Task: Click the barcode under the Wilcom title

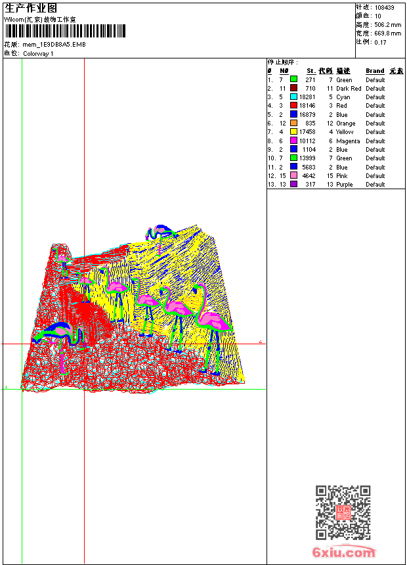Action: tap(65, 31)
